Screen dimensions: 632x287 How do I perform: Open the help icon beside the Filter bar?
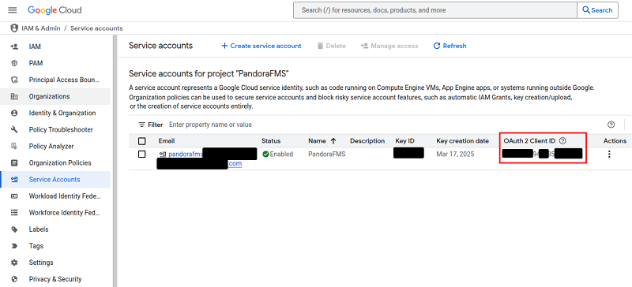pyautogui.click(x=611, y=125)
